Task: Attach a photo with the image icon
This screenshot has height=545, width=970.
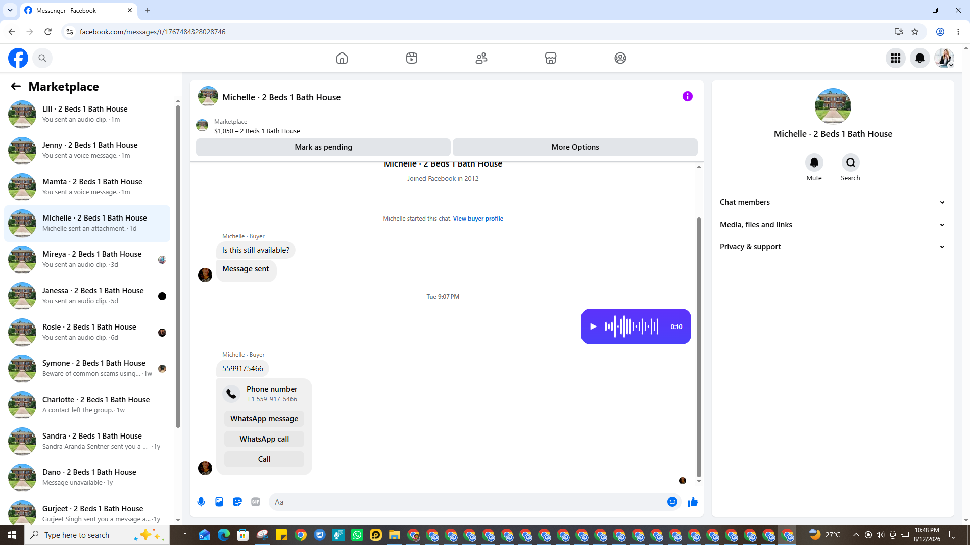Action: click(219, 502)
